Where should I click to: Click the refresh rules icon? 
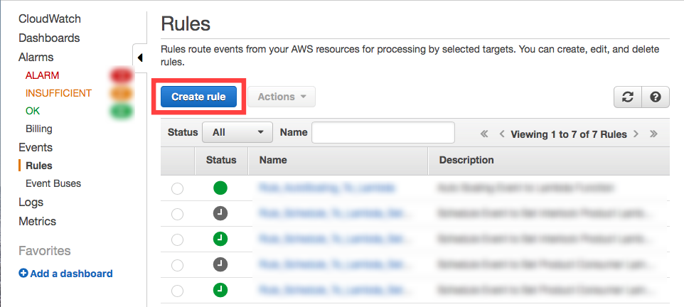click(628, 97)
